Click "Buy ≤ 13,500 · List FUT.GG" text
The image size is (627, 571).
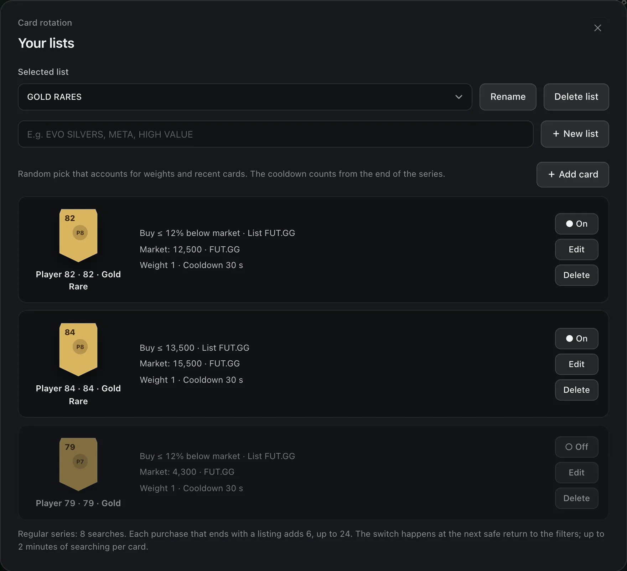point(195,348)
